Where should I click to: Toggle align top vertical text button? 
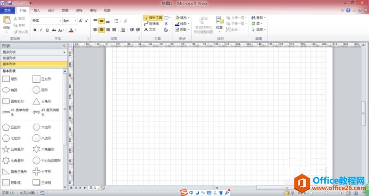coord(95,21)
